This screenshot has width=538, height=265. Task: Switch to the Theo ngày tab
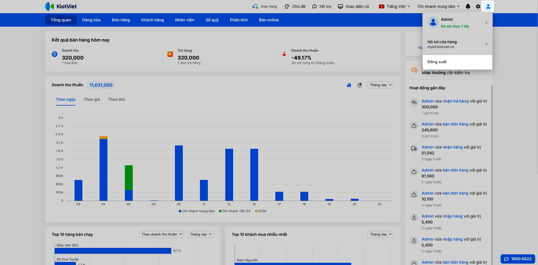(x=66, y=100)
